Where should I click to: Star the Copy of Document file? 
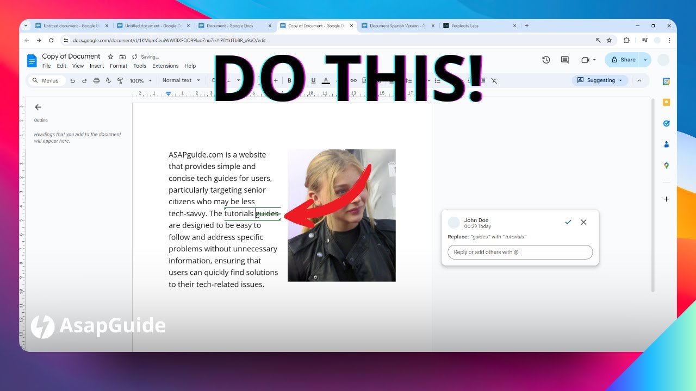pyautogui.click(x=110, y=56)
